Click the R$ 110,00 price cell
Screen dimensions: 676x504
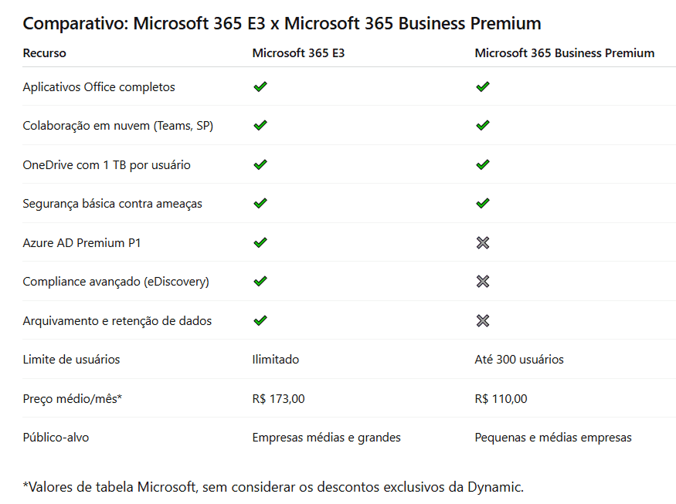tap(501, 398)
